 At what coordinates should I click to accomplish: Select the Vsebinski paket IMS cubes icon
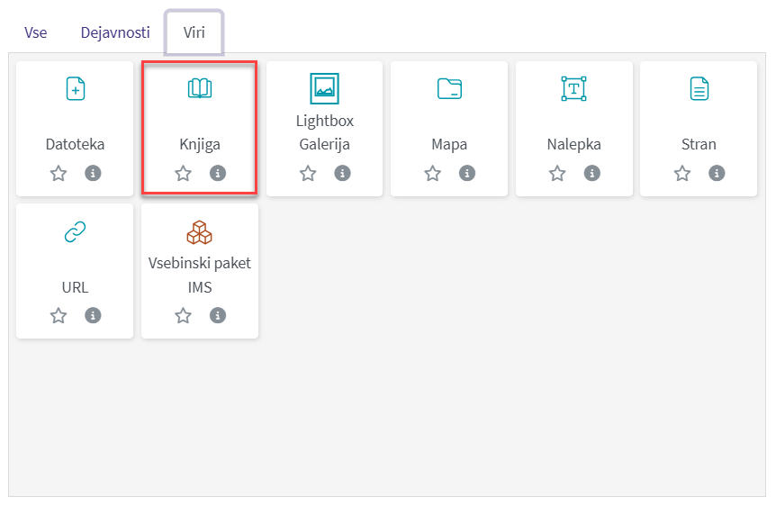200,232
